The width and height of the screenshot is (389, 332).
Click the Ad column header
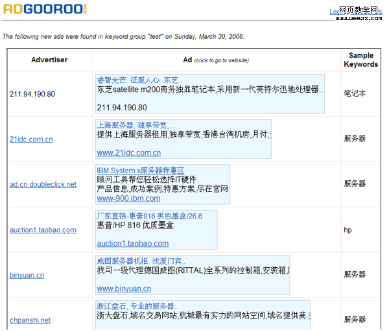coord(187,60)
